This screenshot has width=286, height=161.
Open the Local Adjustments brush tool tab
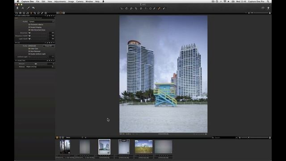tap(42, 13)
